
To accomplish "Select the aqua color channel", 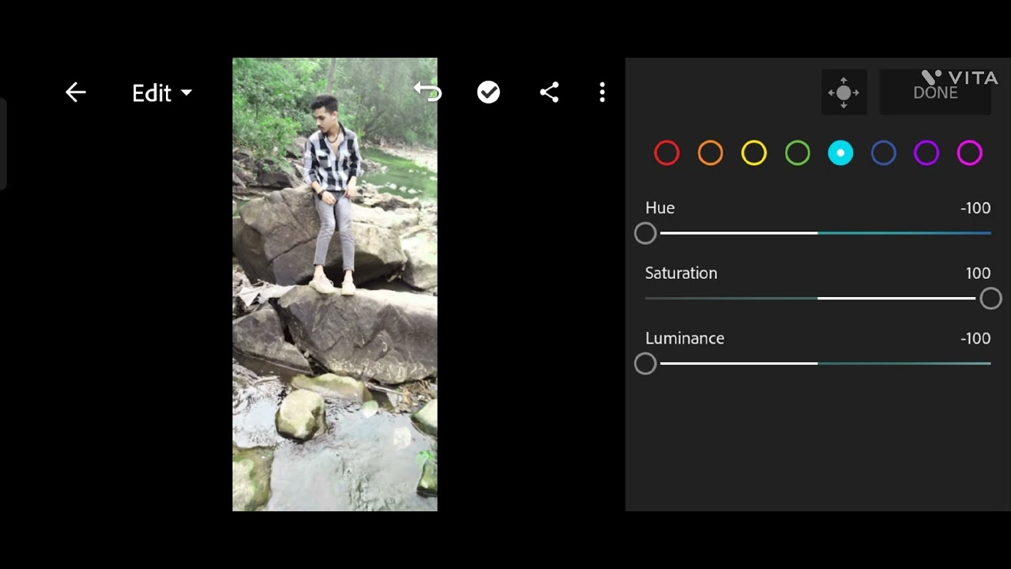I will [x=840, y=153].
